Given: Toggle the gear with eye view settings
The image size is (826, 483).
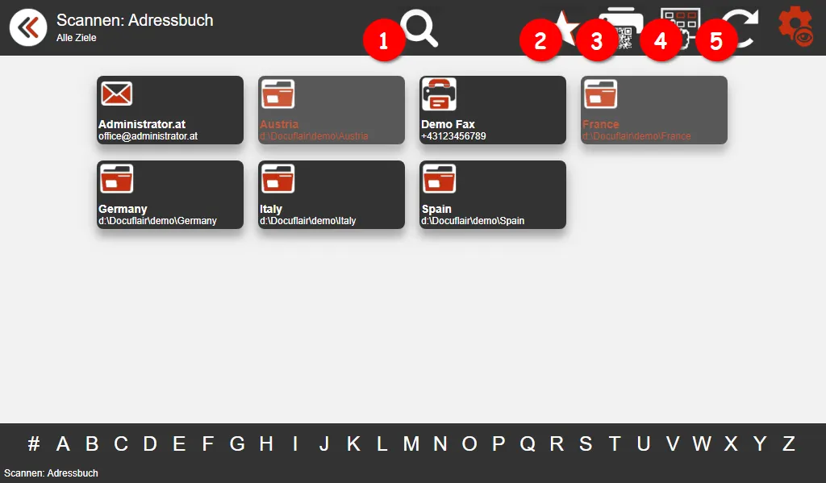Looking at the screenshot, I should 795,27.
